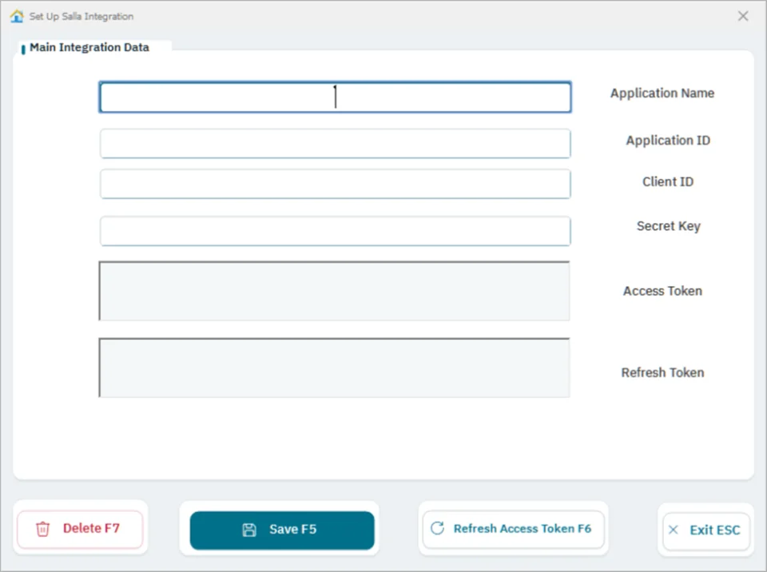Focus the Application Name input field
Image resolution: width=767 pixels, height=572 pixels.
(x=335, y=97)
